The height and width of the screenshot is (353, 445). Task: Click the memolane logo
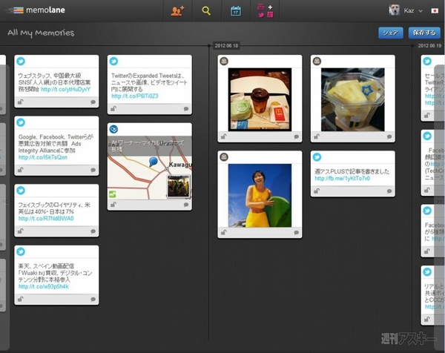point(36,10)
